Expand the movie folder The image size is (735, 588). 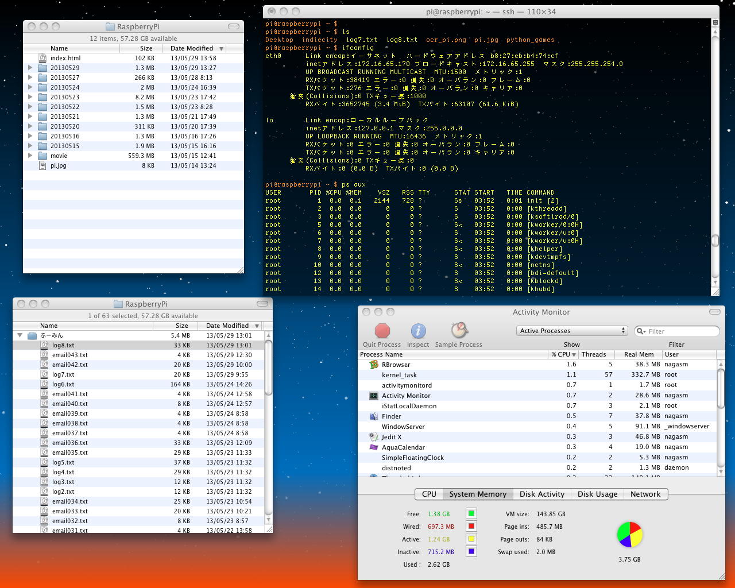click(x=30, y=156)
